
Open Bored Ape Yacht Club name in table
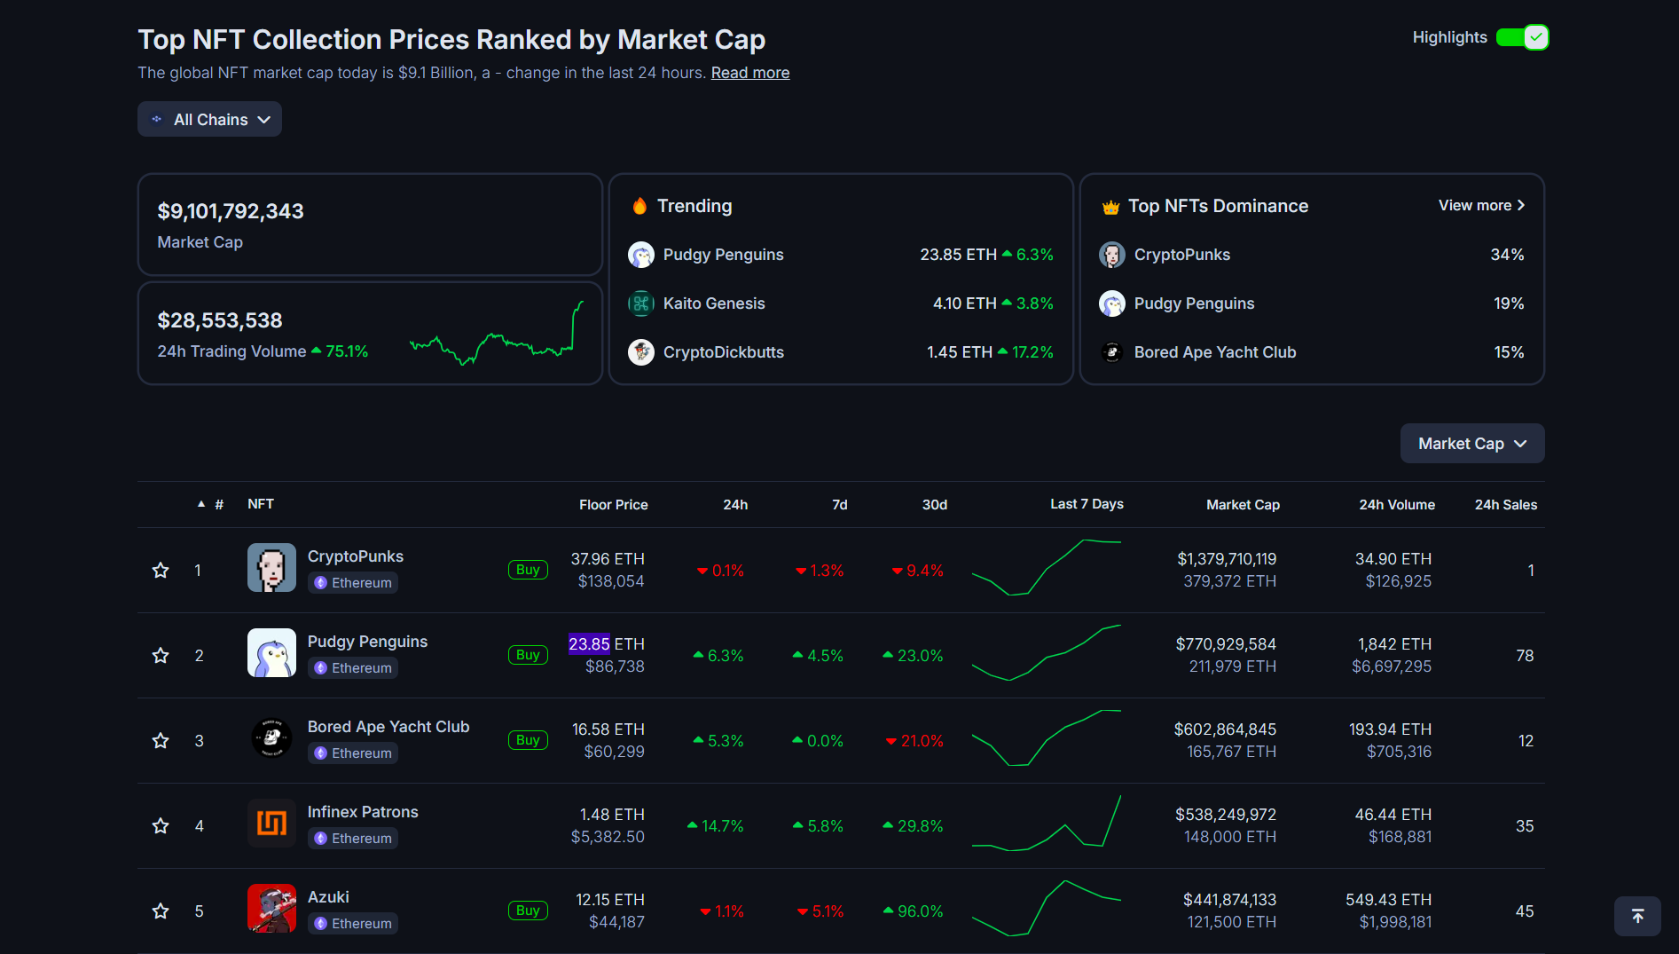click(388, 727)
